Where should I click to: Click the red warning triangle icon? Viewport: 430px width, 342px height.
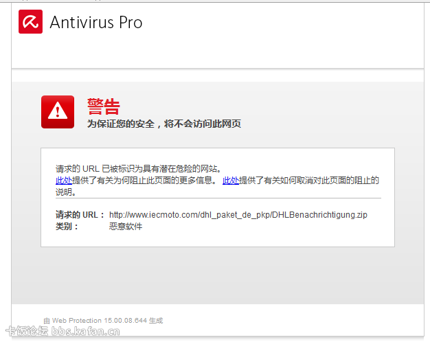[x=58, y=111]
